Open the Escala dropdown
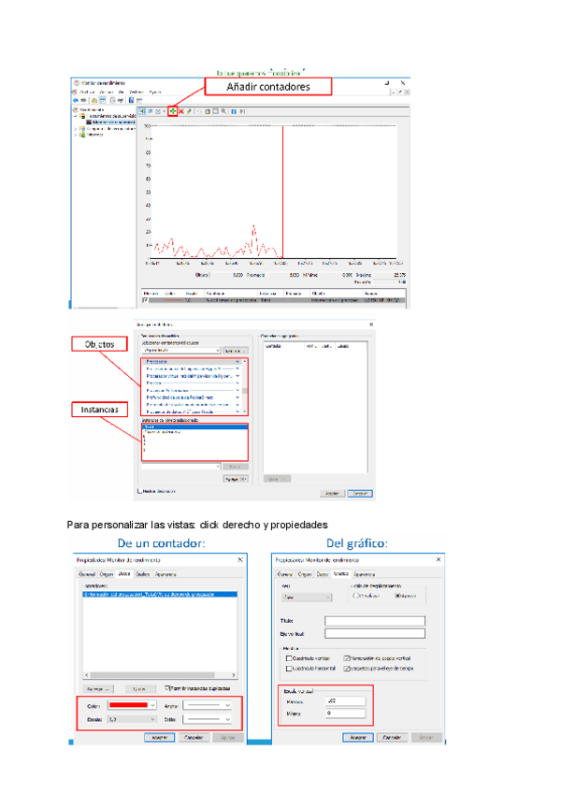 (132, 718)
